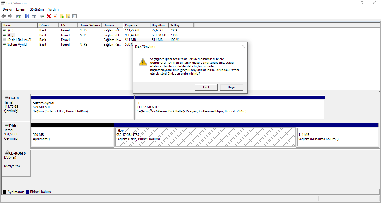Toggle the console tree pane icon
The image size is (381, 203).
click(19, 16)
